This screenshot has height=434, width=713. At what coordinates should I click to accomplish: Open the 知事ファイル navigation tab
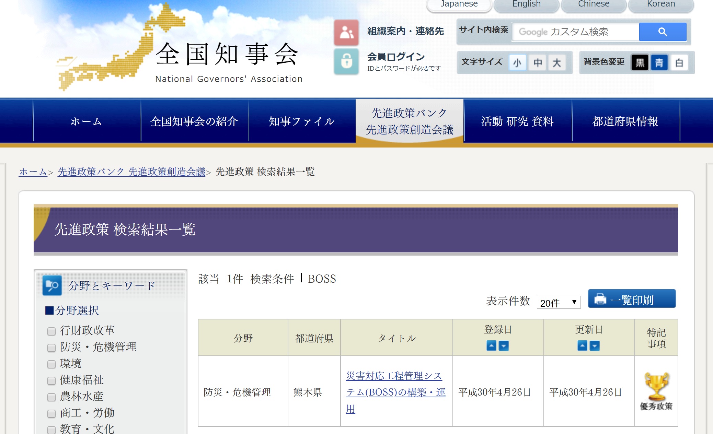click(302, 121)
